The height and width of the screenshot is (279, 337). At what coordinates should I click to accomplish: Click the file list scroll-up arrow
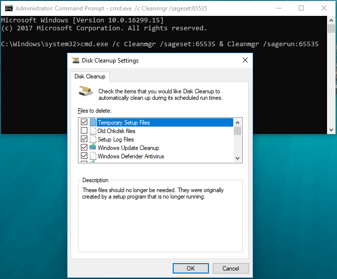coord(237,123)
